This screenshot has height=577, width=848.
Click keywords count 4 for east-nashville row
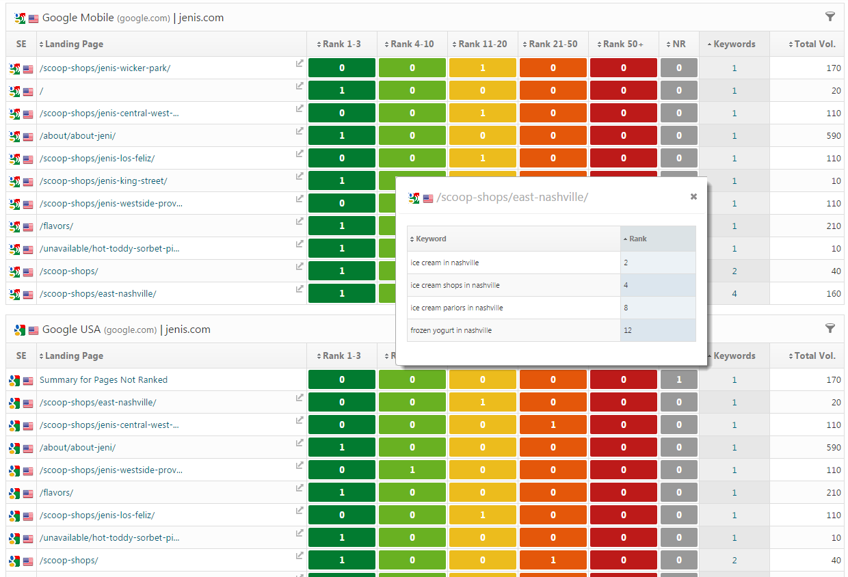point(734,294)
